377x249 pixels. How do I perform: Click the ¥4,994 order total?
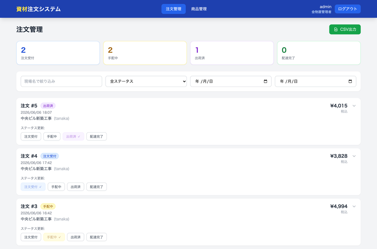pyautogui.click(x=339, y=207)
